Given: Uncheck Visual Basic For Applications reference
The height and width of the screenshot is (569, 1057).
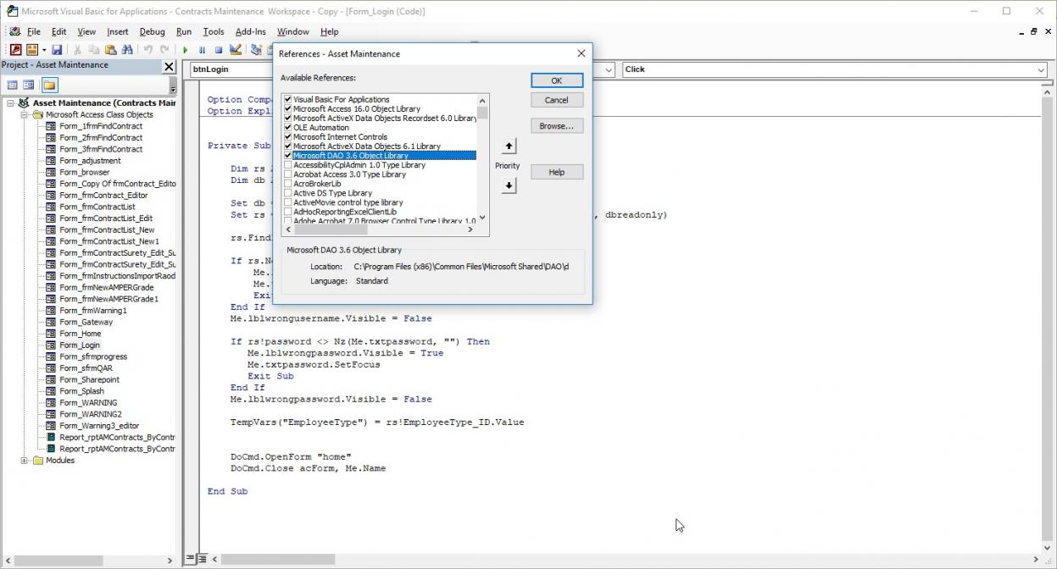Looking at the screenshot, I should pyautogui.click(x=288, y=99).
